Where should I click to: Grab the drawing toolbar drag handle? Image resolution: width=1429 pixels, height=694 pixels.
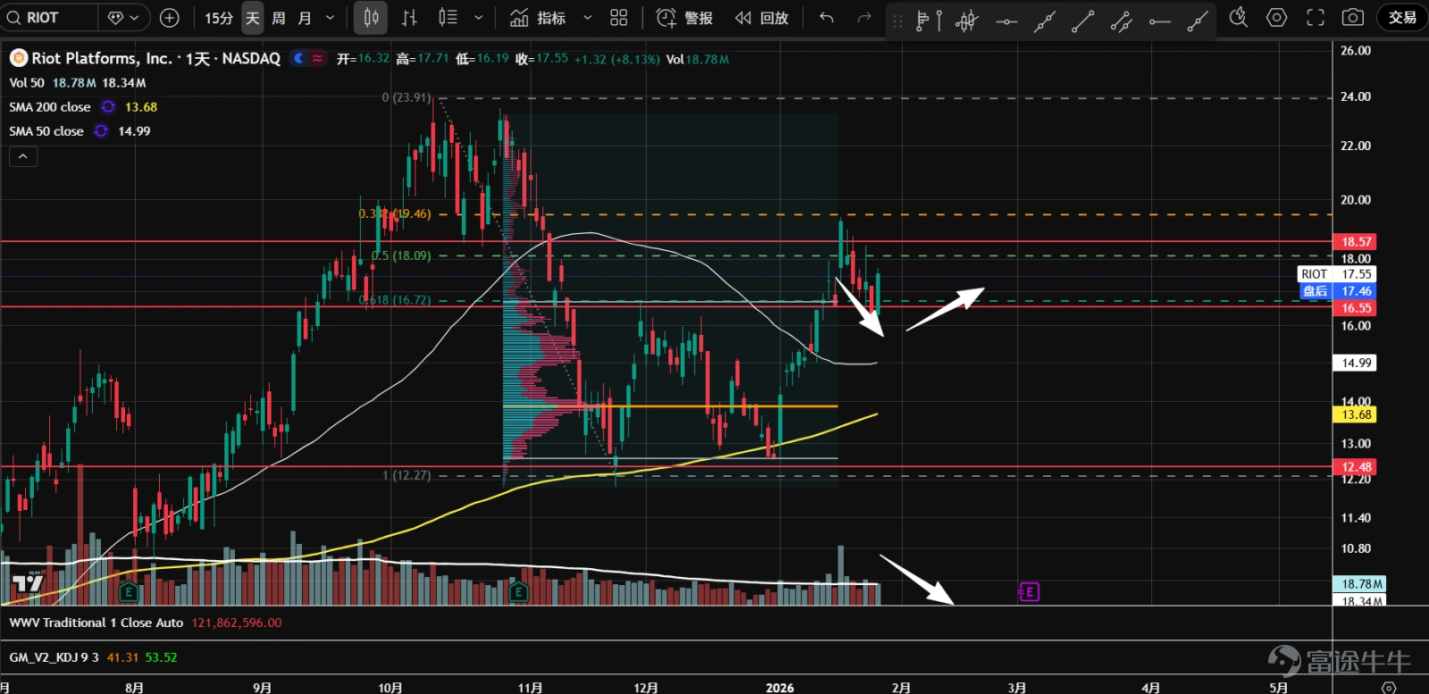[x=898, y=20]
